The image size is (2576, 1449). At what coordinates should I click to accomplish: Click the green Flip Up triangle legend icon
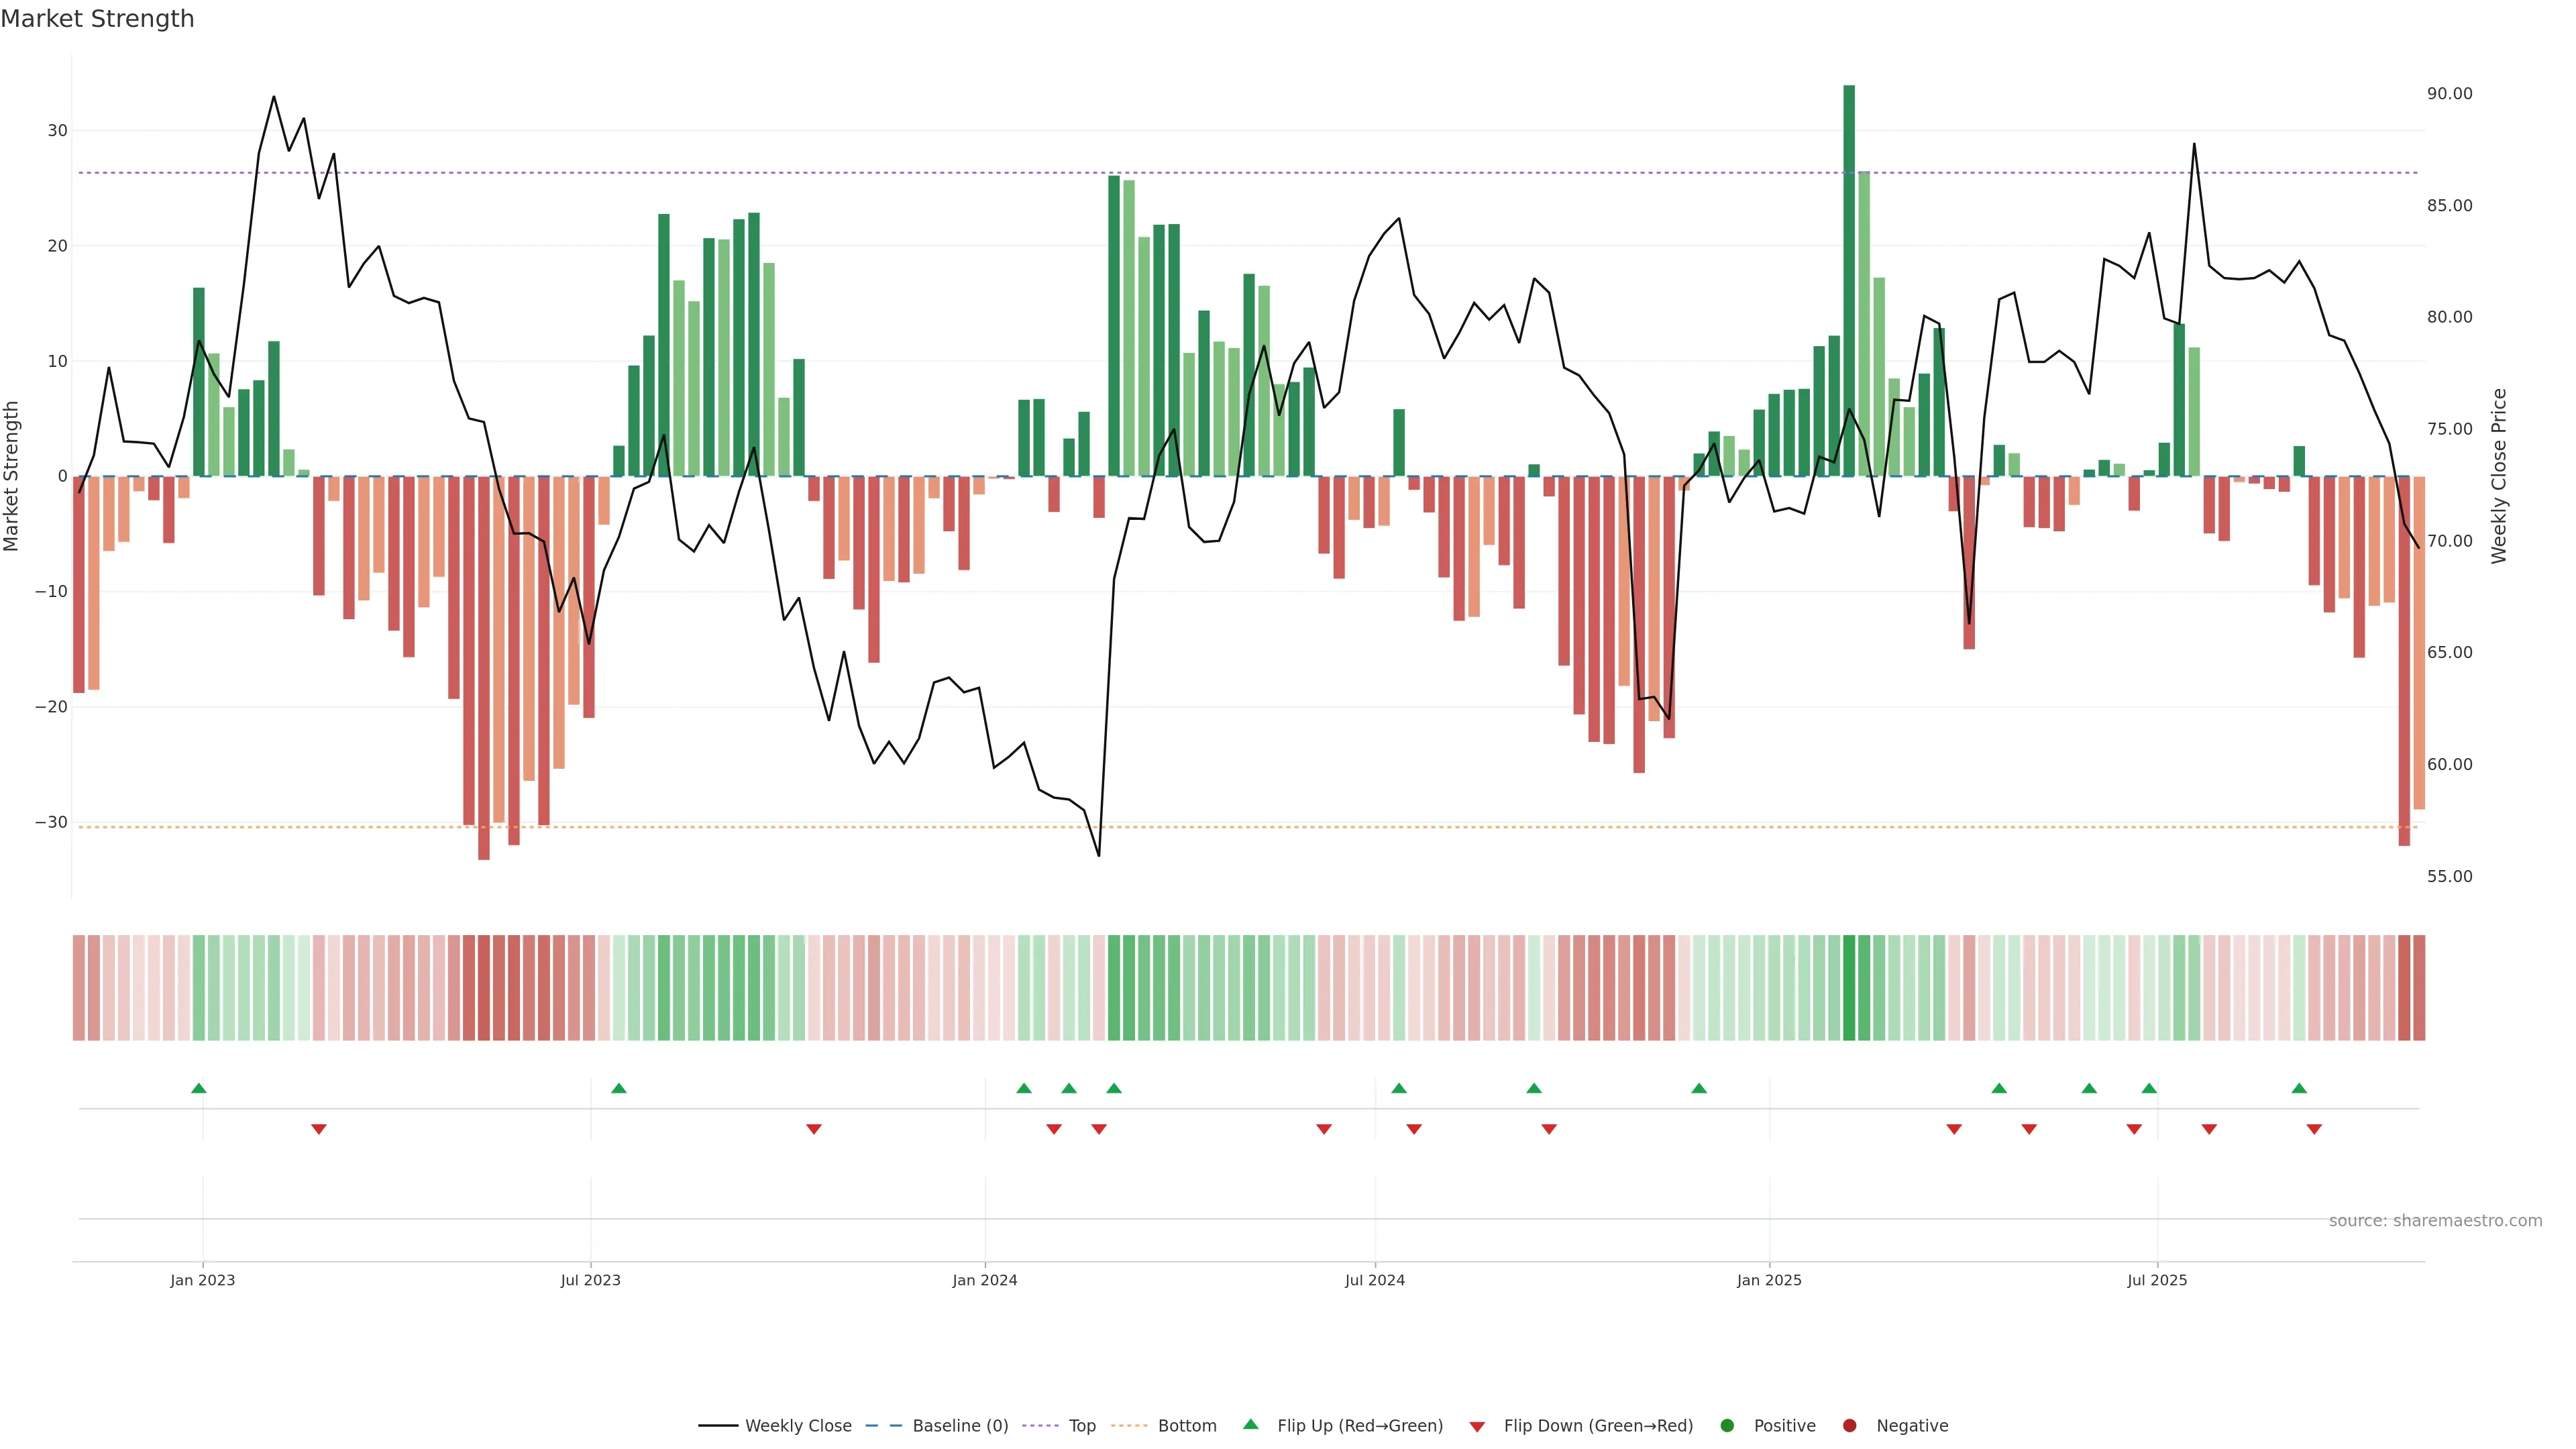tap(1250, 1424)
